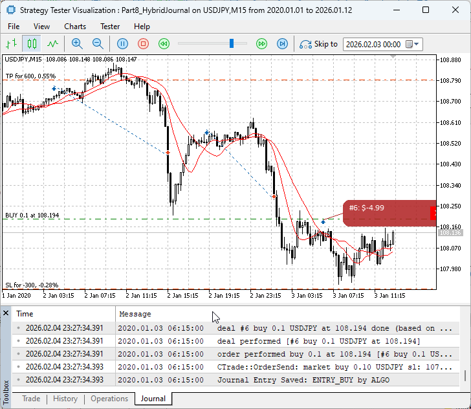
Task: Minimize the Strategy Tester window
Action: click(397, 10)
